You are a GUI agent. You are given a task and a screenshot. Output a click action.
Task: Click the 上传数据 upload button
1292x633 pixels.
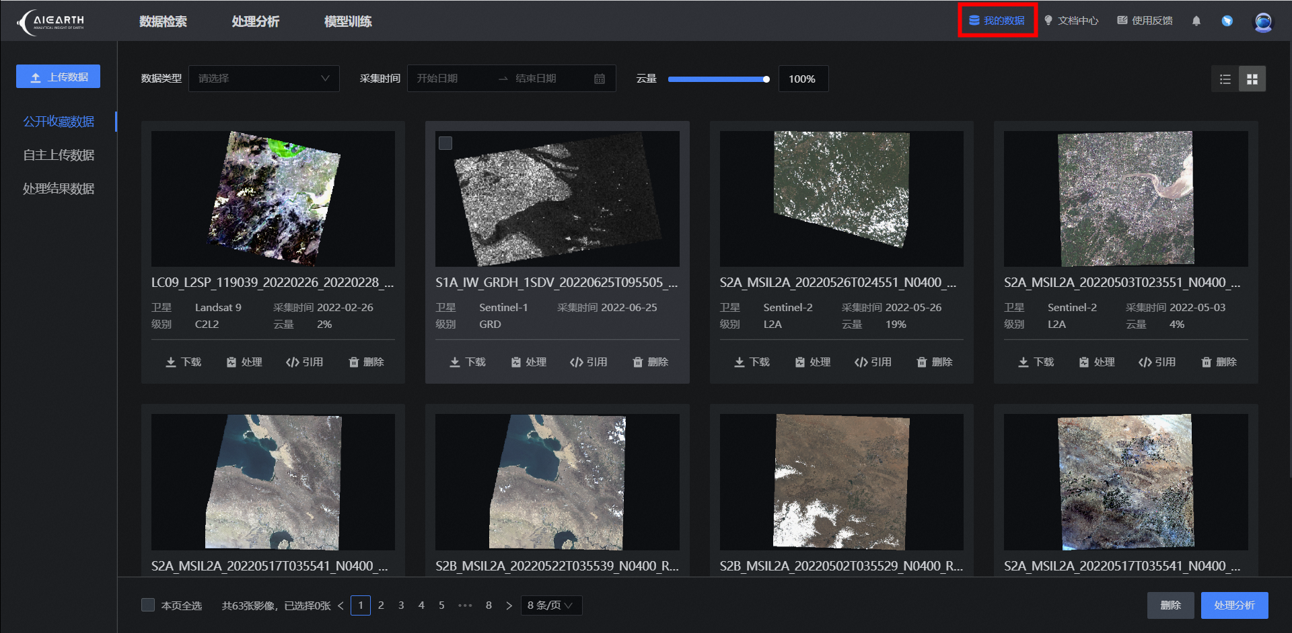58,77
